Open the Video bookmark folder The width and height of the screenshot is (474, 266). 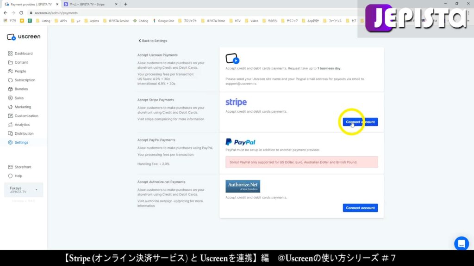coord(251,21)
